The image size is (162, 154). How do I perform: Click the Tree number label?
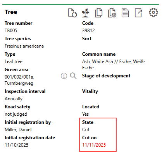coord(19,23)
